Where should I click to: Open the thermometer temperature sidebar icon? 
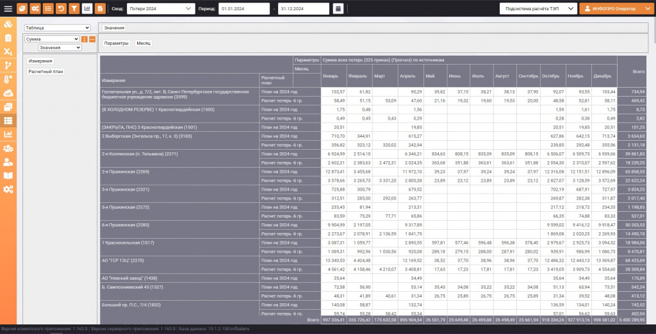(8, 79)
